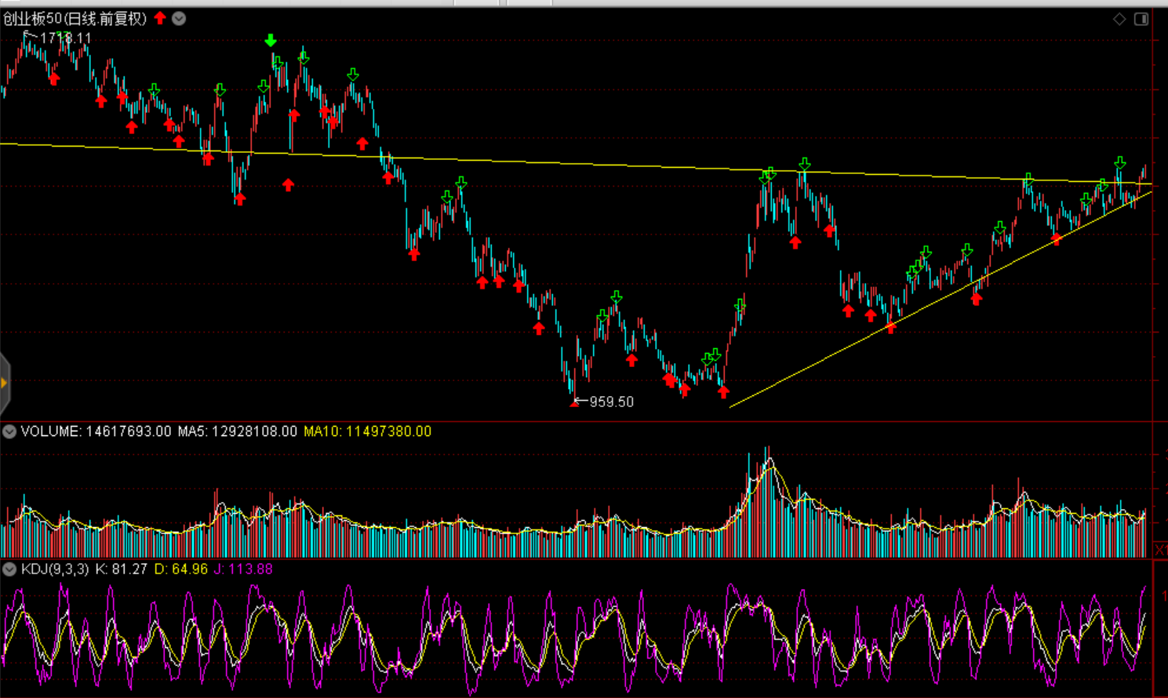Expand the VOLUME indicator dropdown
The image size is (1168, 698).
click(9, 431)
